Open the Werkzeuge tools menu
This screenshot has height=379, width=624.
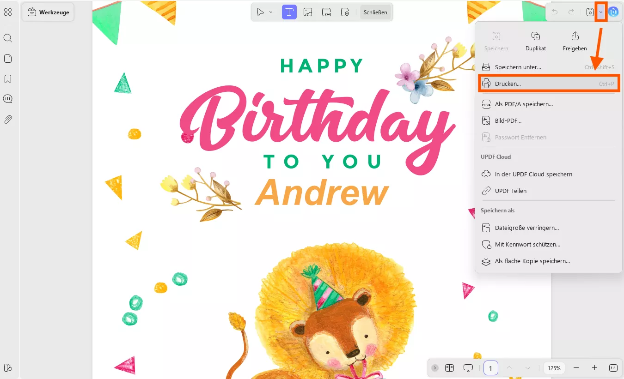click(48, 12)
